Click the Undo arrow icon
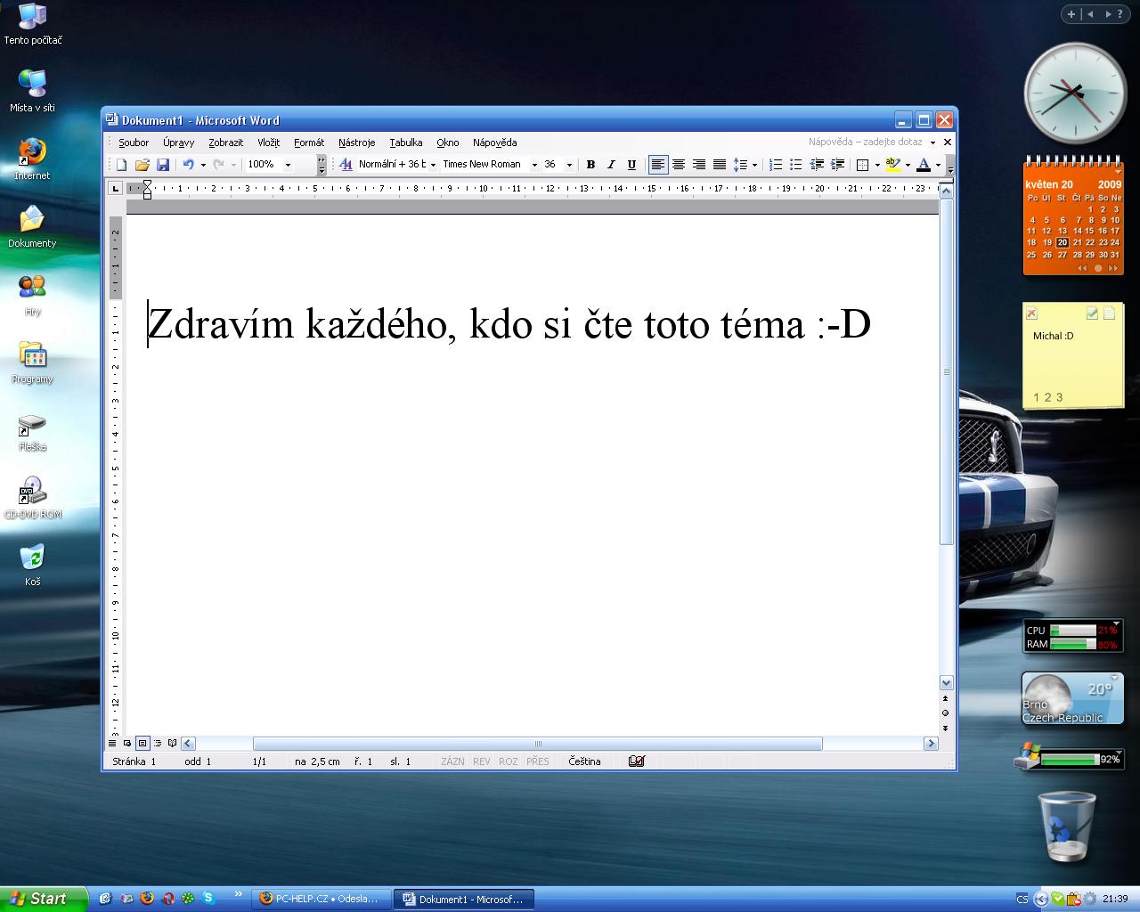Viewport: 1140px width, 912px height. pyautogui.click(x=188, y=165)
